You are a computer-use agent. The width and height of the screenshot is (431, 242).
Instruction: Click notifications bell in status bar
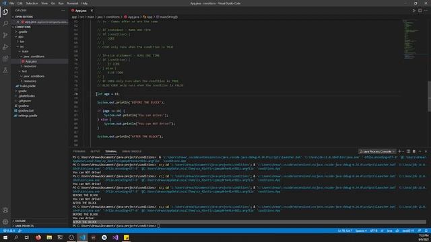[426, 231]
